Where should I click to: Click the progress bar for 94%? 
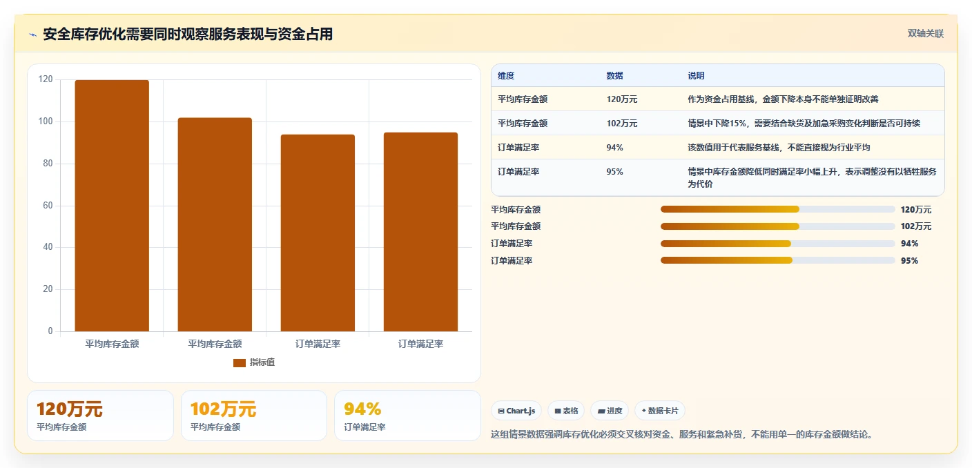777,244
